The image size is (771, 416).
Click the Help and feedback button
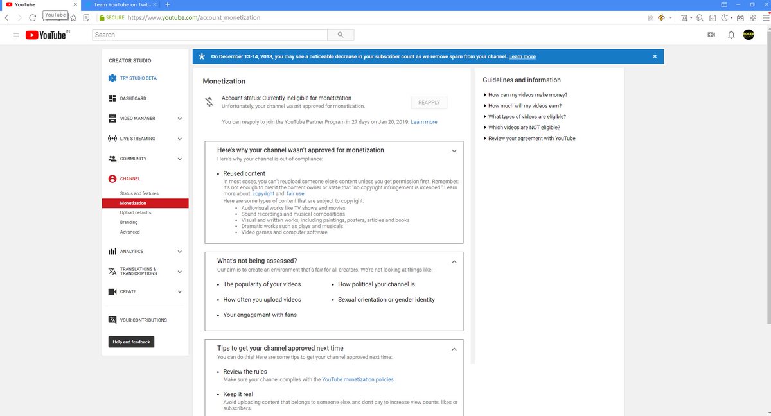pyautogui.click(x=132, y=342)
